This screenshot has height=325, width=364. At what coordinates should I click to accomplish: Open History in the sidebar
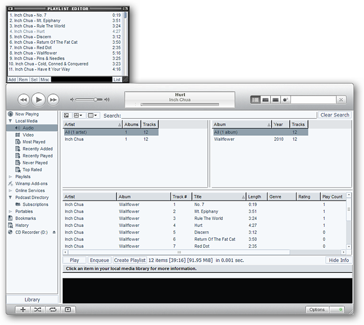(22, 225)
